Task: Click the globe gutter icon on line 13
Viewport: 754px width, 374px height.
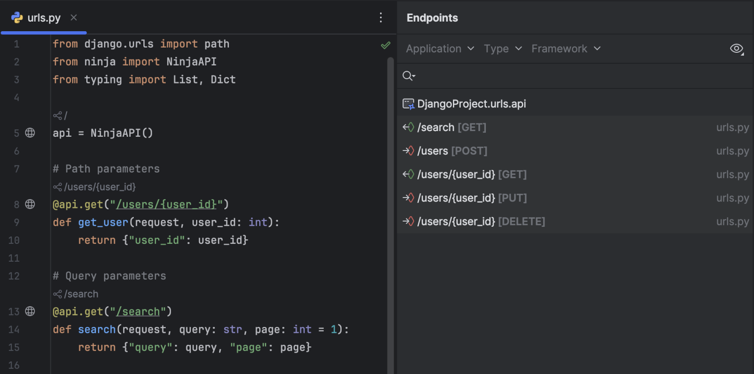Action: coord(30,311)
